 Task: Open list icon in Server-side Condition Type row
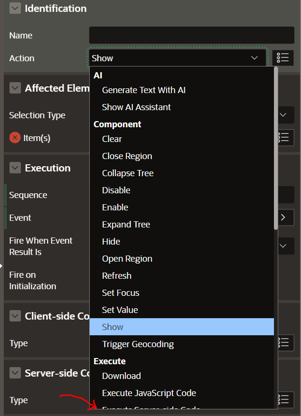click(286, 399)
